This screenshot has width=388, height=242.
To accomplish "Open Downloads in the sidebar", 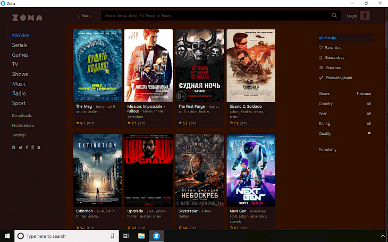I will coord(22,116).
